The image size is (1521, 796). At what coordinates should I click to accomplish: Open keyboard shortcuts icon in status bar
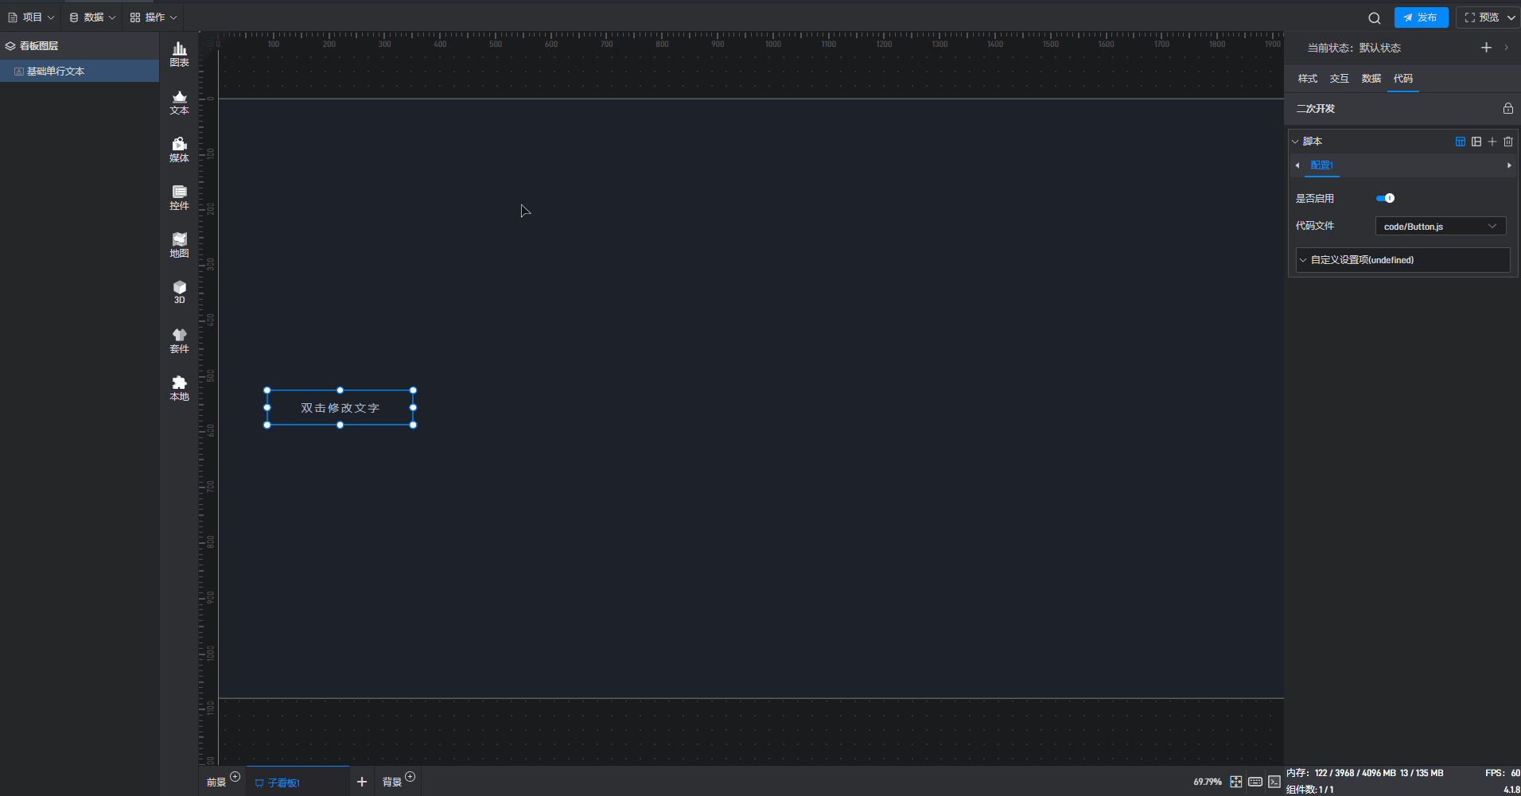click(1255, 782)
